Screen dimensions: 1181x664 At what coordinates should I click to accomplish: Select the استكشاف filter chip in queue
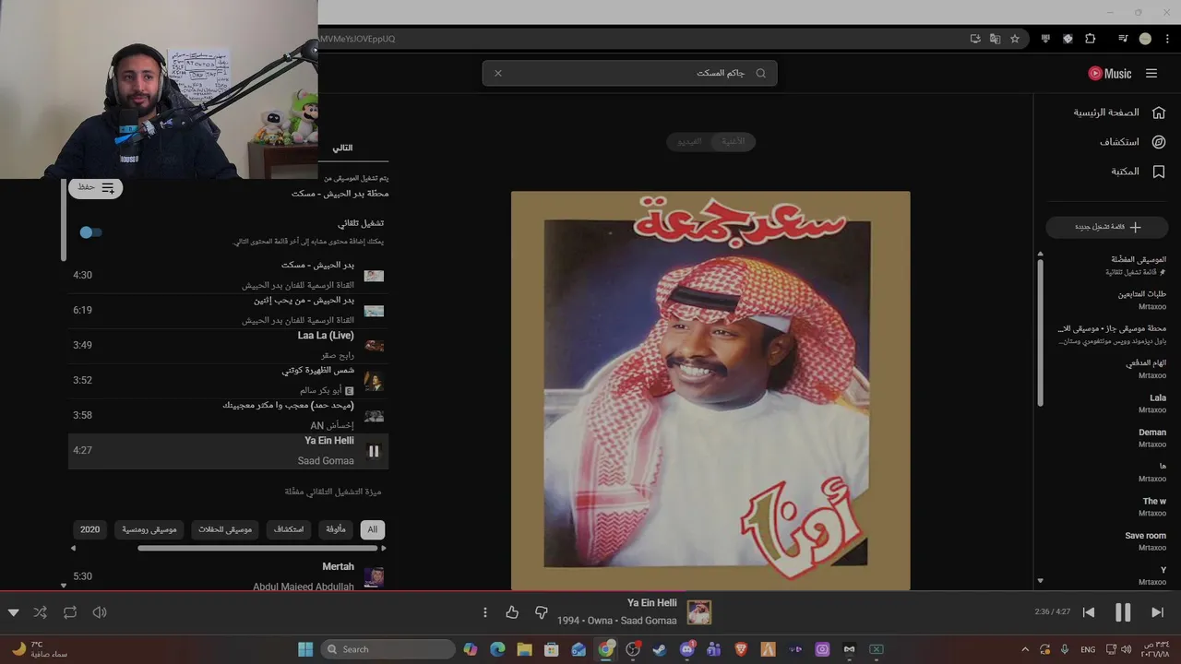[289, 529]
